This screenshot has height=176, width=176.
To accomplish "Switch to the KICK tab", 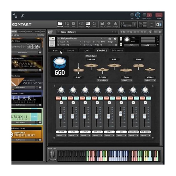I will tap(55, 51).
